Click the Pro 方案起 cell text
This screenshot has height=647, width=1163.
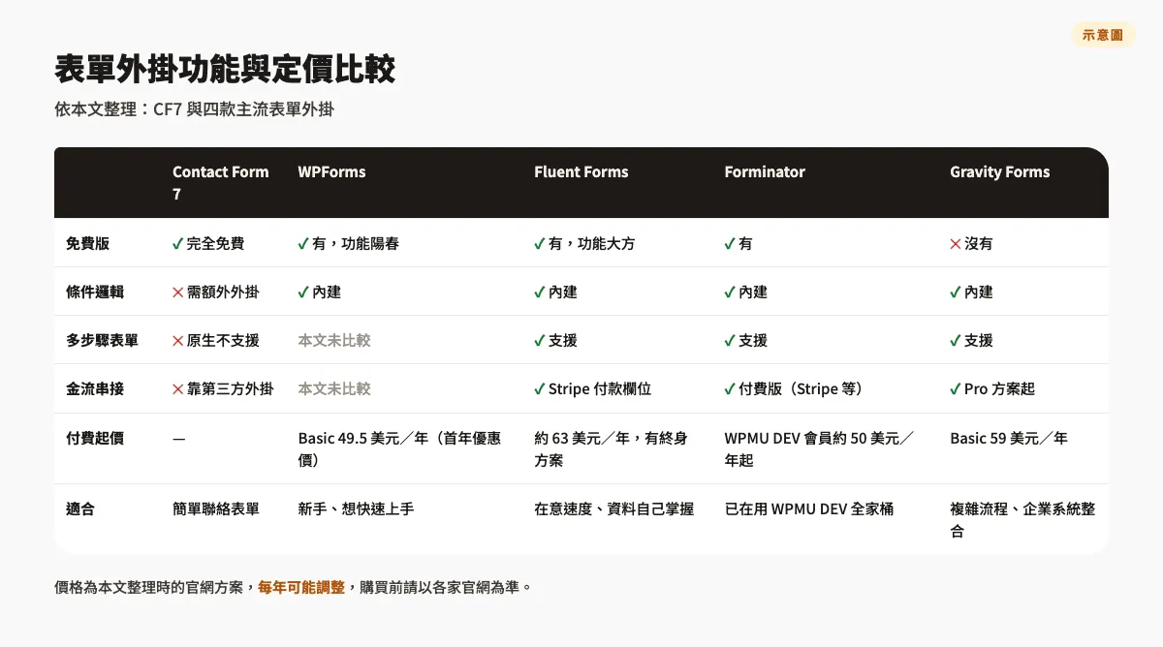pyautogui.click(x=999, y=388)
